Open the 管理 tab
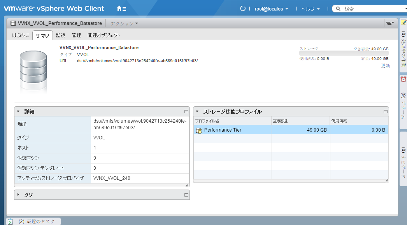Viewport: 407px width, 225px height. (76, 35)
